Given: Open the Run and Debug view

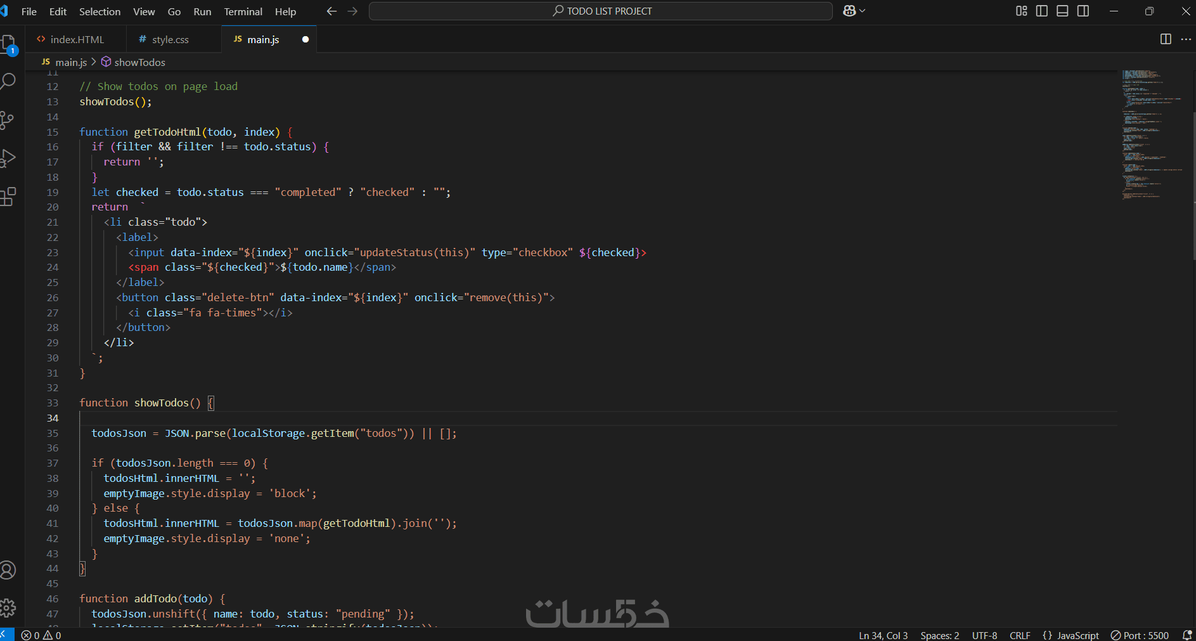Looking at the screenshot, I should [x=8, y=158].
